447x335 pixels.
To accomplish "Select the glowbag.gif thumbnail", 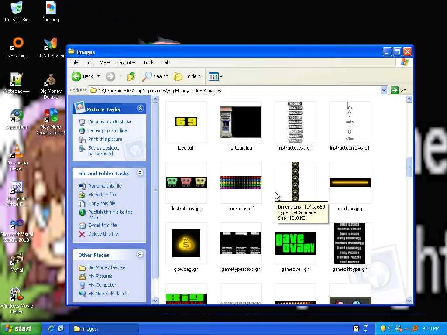I will [186, 243].
